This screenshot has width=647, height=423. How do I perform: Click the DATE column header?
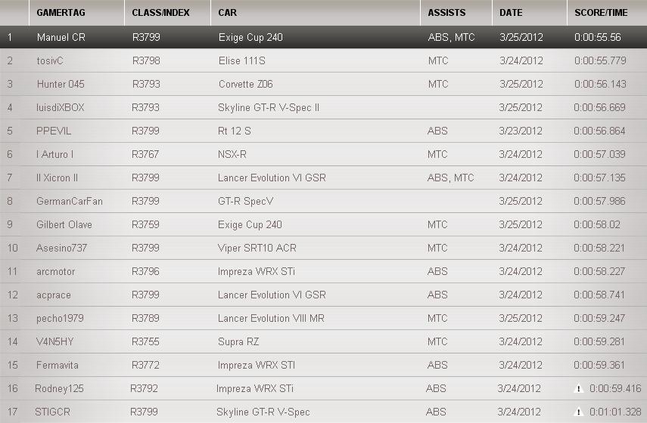(510, 13)
